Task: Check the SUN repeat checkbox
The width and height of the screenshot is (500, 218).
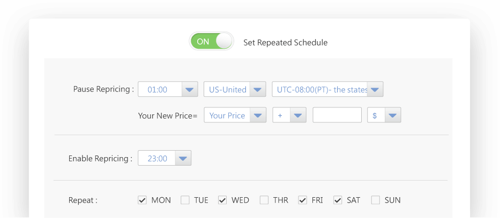Action: click(376, 200)
